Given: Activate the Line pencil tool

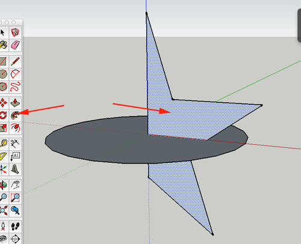Looking at the screenshot, I should point(15,61).
